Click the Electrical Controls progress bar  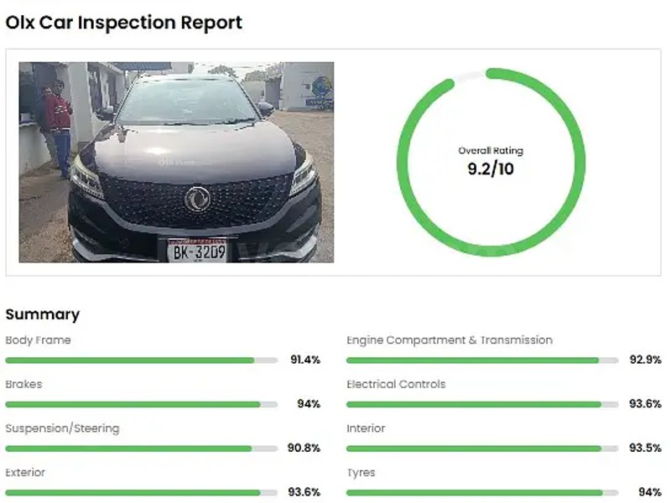click(482, 404)
